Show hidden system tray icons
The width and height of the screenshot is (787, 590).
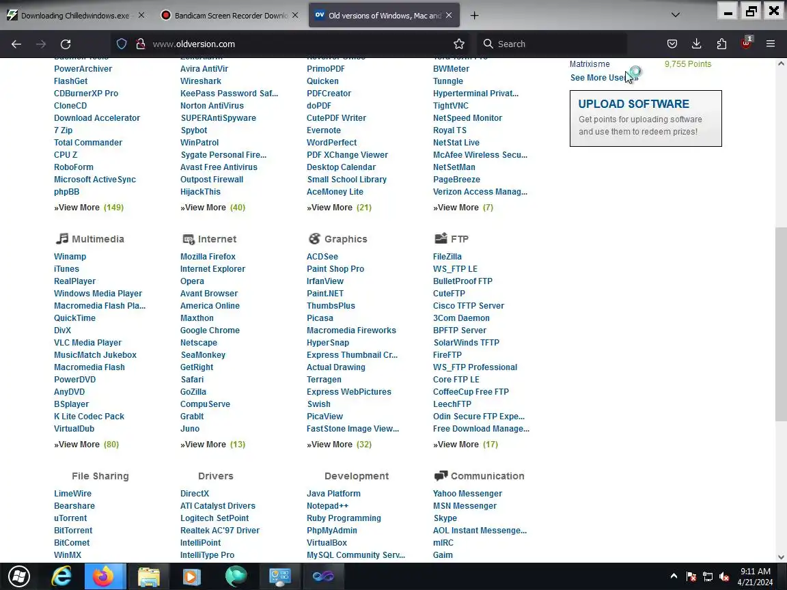[674, 576]
